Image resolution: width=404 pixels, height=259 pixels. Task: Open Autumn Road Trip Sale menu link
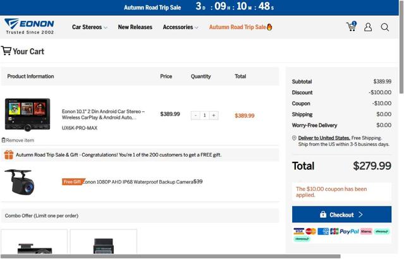click(x=240, y=27)
